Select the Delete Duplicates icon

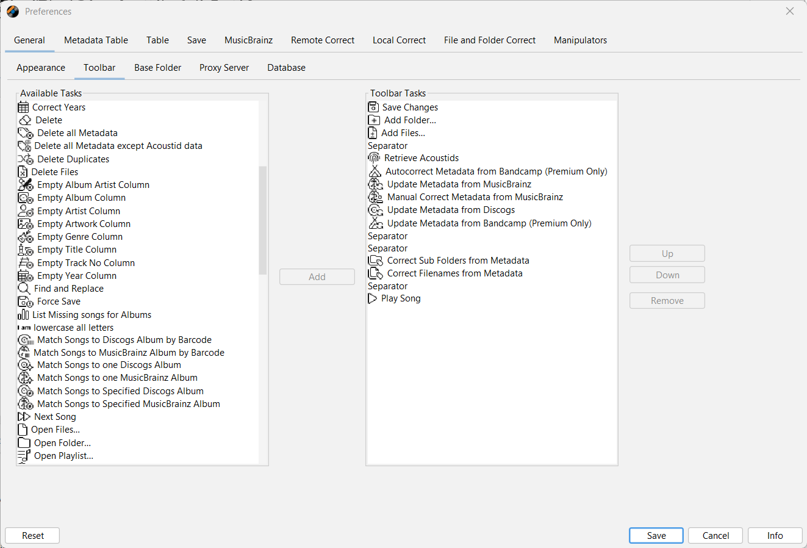click(x=26, y=159)
